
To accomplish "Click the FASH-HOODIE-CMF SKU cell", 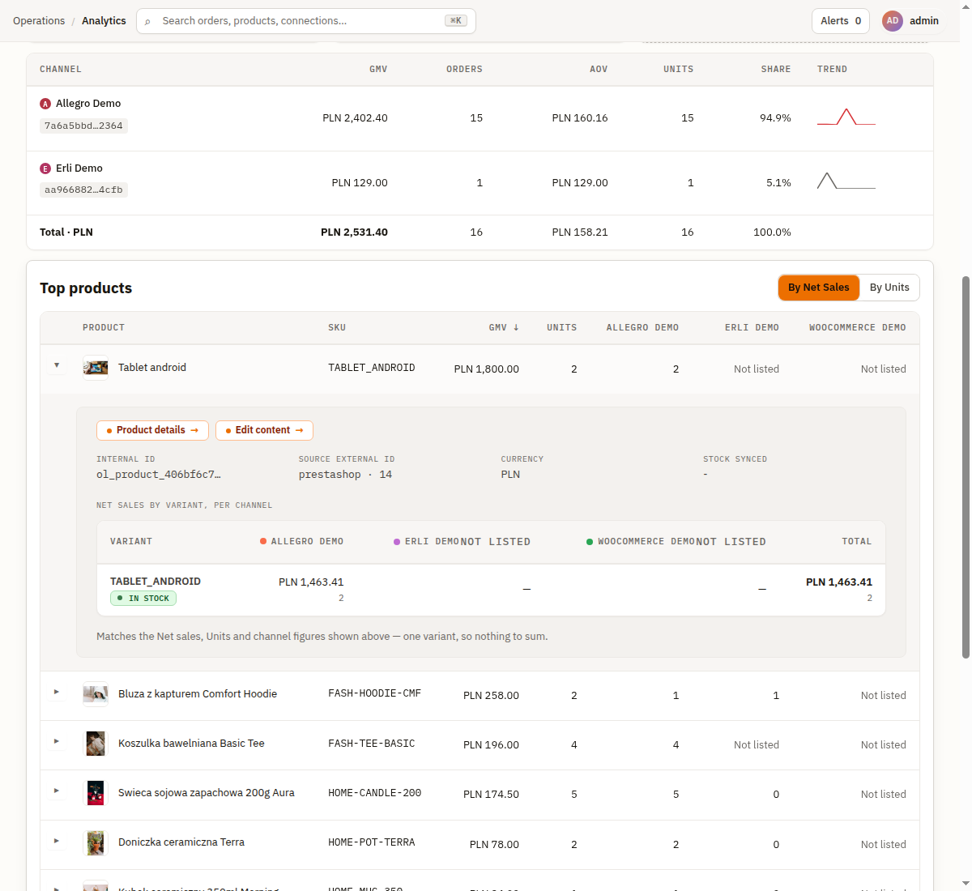I will (375, 693).
